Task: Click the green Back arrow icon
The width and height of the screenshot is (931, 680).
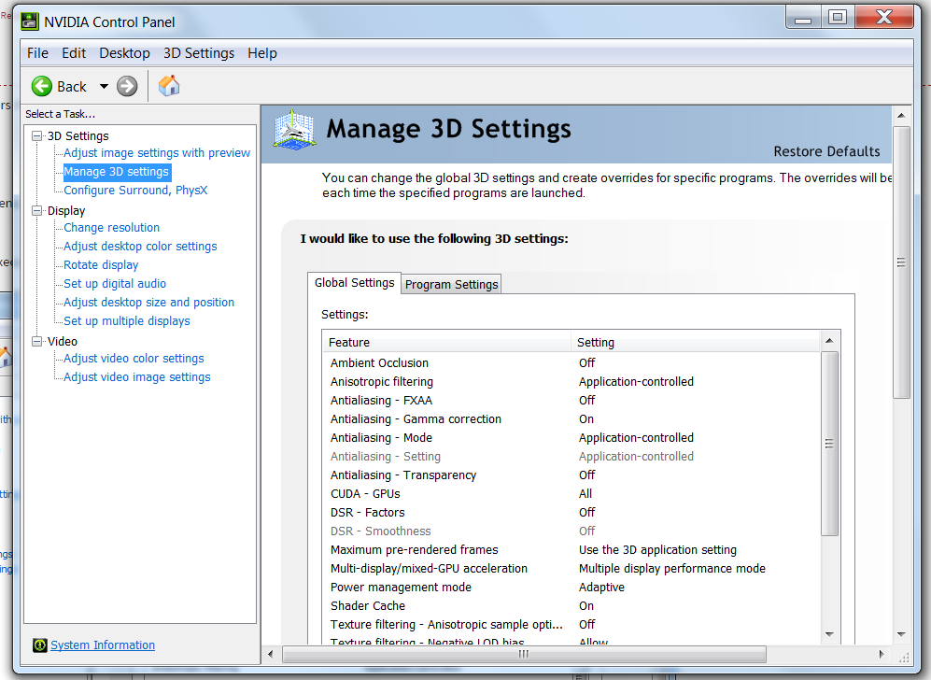Action: 42,87
